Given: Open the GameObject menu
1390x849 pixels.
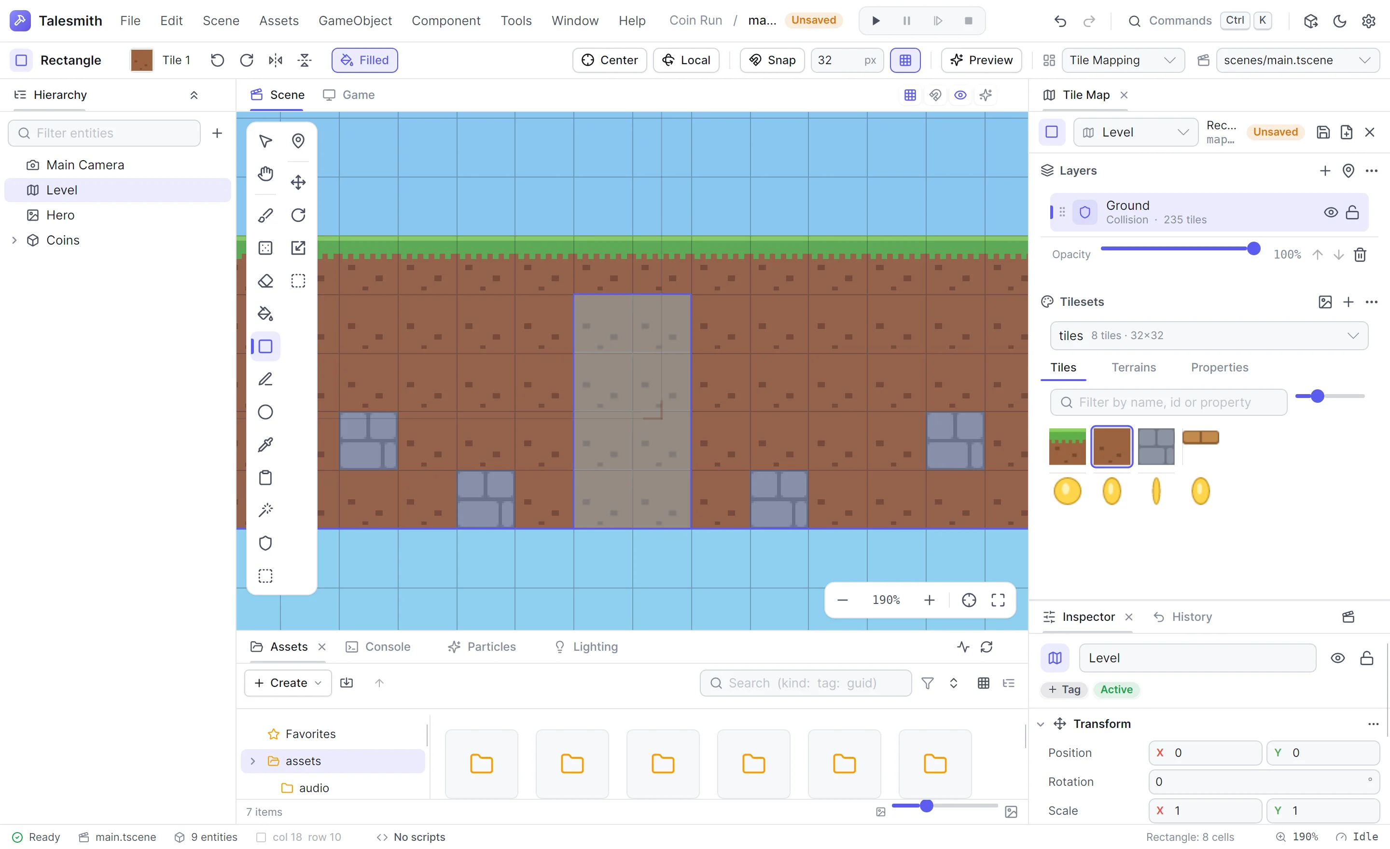Looking at the screenshot, I should pyautogui.click(x=355, y=21).
